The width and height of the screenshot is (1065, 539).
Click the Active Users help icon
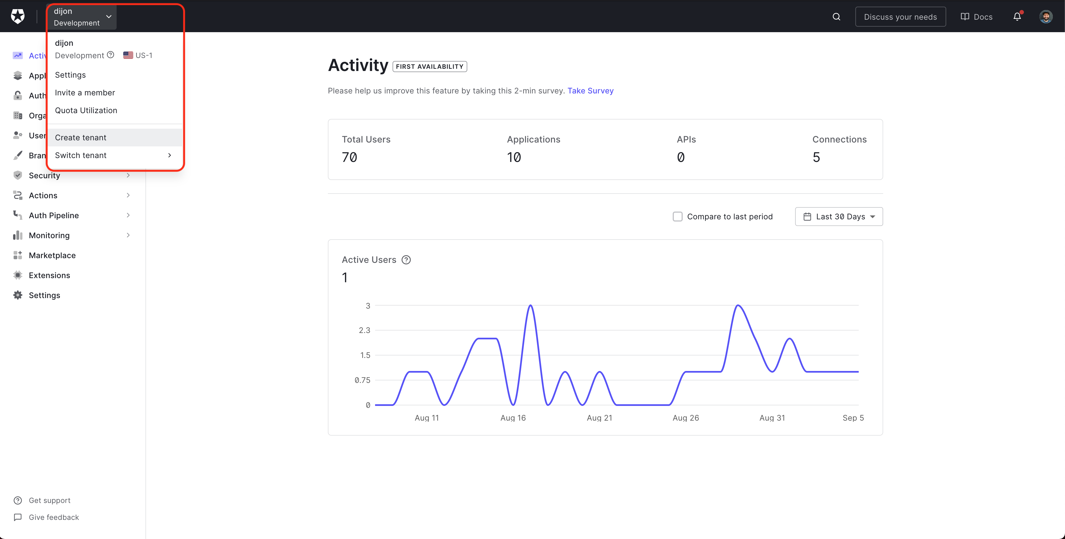406,260
